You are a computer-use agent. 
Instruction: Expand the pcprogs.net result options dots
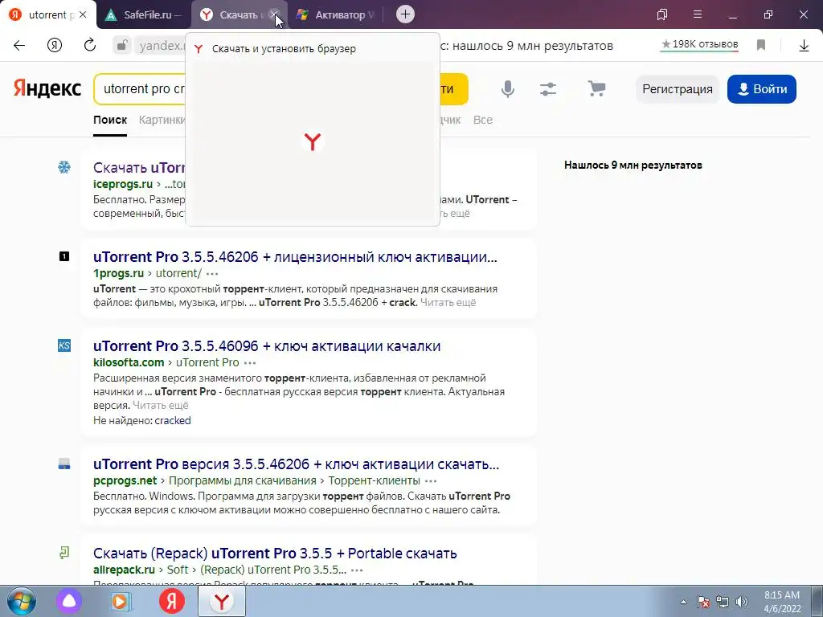pos(431,481)
